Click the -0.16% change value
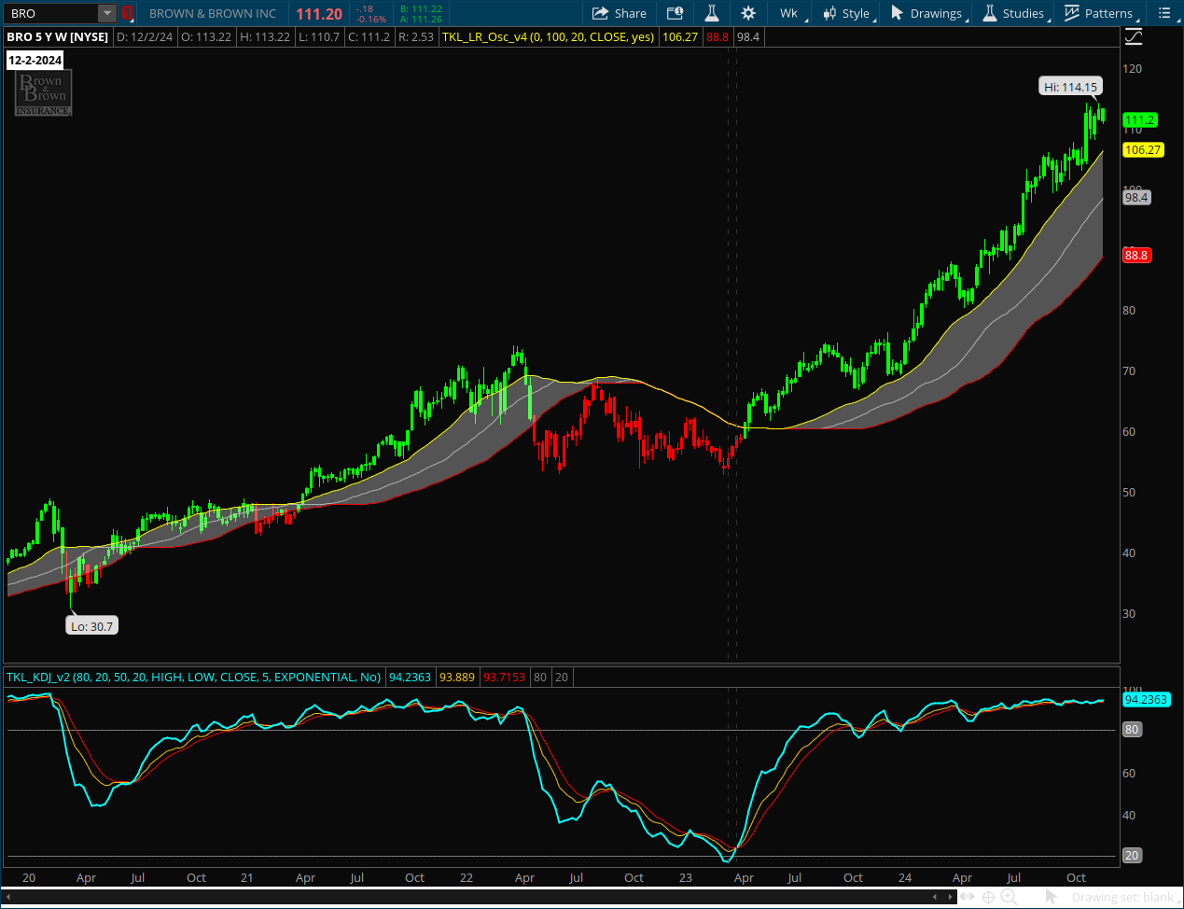The width and height of the screenshot is (1184, 909). [x=371, y=19]
